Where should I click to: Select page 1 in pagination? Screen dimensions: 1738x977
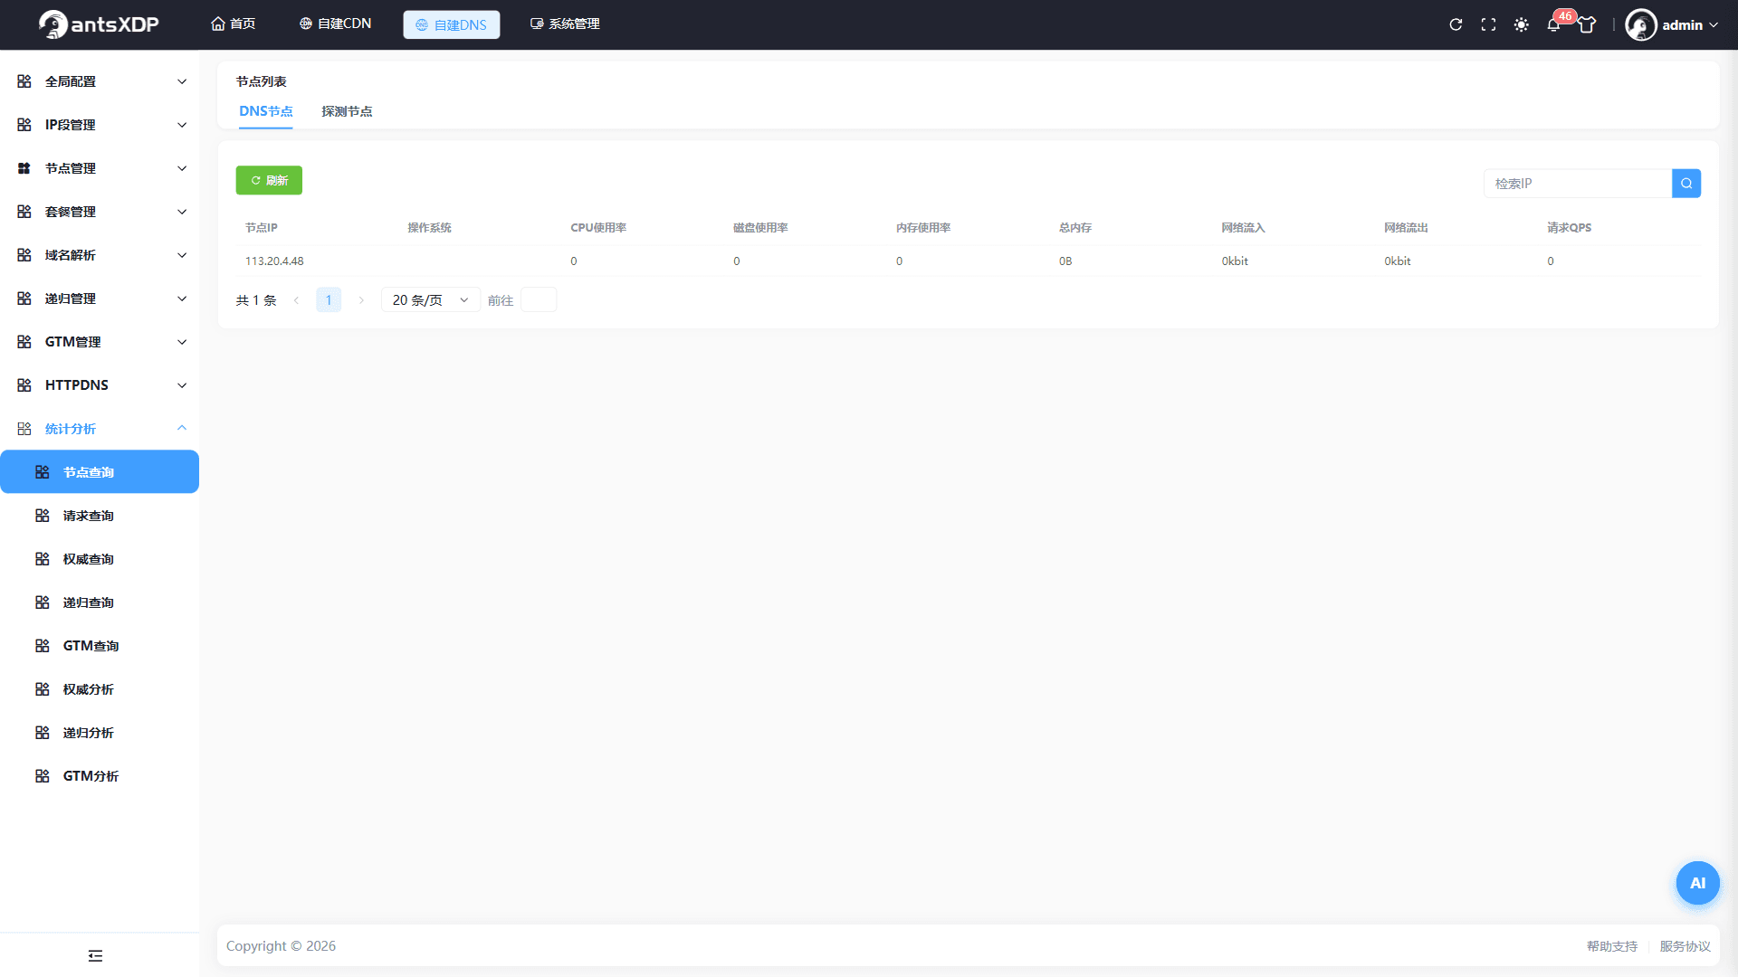coord(329,300)
